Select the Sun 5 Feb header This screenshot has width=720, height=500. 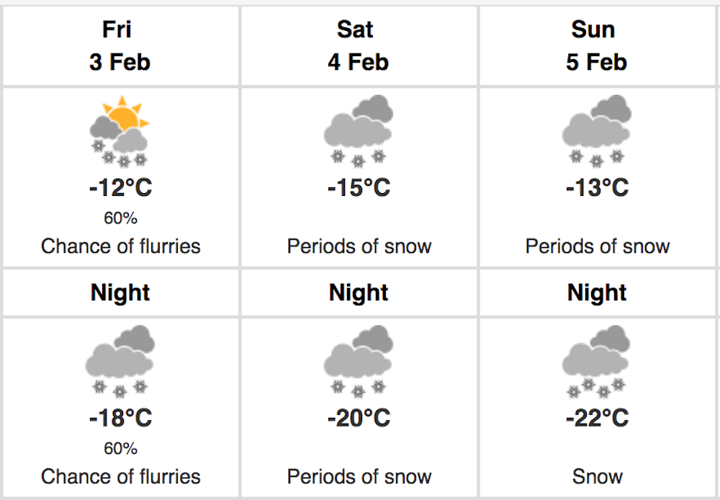pos(596,45)
